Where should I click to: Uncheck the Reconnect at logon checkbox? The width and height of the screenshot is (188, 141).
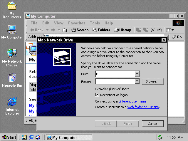pos(97,95)
